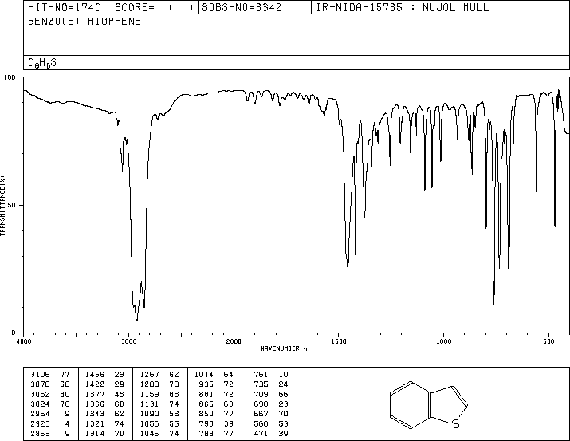This screenshot has height=441, width=570.
Task: Choose the peak table row 935
Action: click(217, 384)
